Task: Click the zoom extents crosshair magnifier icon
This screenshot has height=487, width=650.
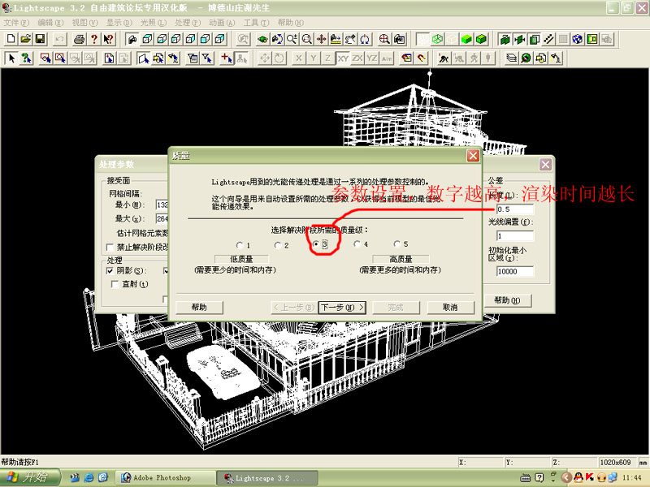Action: (384, 39)
